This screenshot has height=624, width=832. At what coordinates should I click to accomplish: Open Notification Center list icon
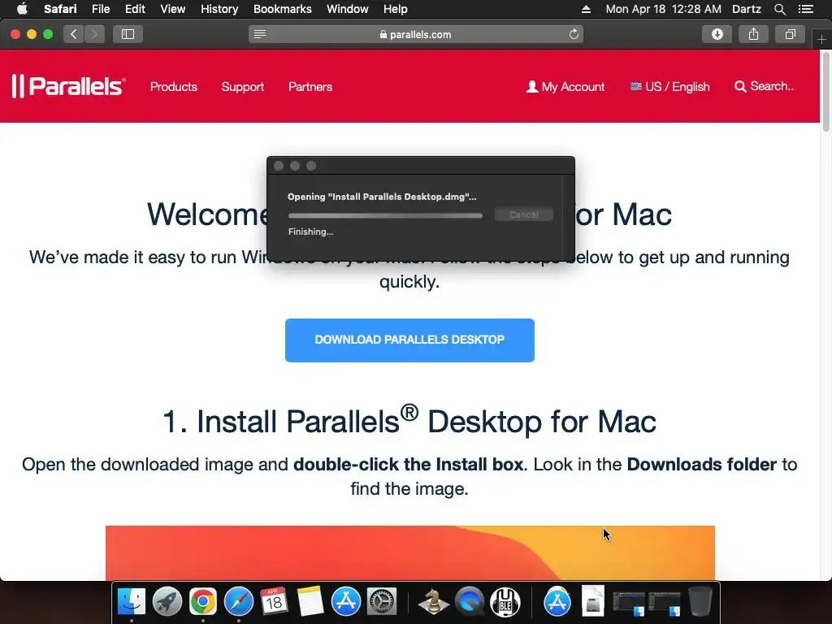point(806,9)
